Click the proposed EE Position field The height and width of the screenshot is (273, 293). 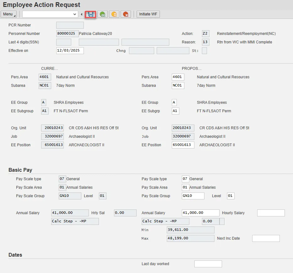pos(183,145)
